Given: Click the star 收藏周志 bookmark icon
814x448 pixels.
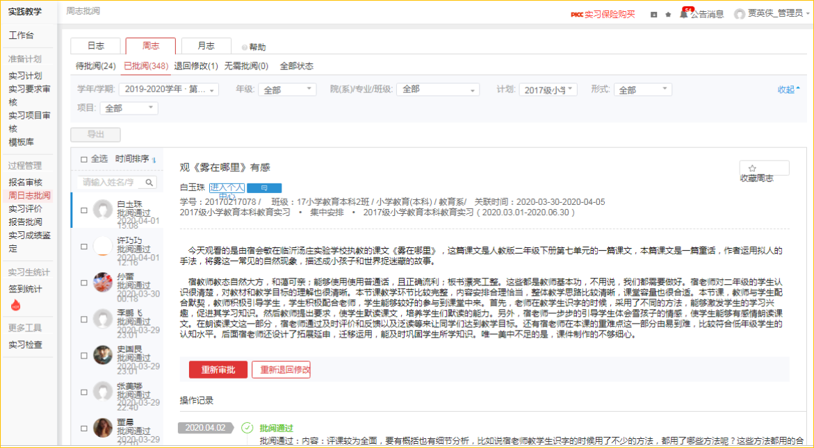Looking at the screenshot, I should [752, 168].
